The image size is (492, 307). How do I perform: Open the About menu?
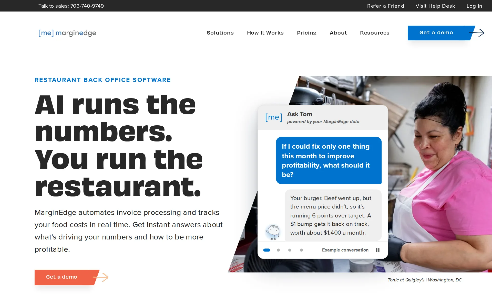coord(338,33)
